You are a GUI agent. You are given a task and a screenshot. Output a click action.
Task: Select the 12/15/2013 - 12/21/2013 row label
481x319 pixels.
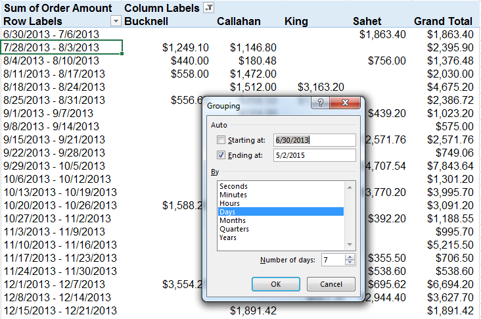[60, 310]
